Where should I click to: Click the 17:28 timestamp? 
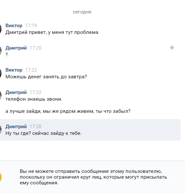tap(36, 127)
